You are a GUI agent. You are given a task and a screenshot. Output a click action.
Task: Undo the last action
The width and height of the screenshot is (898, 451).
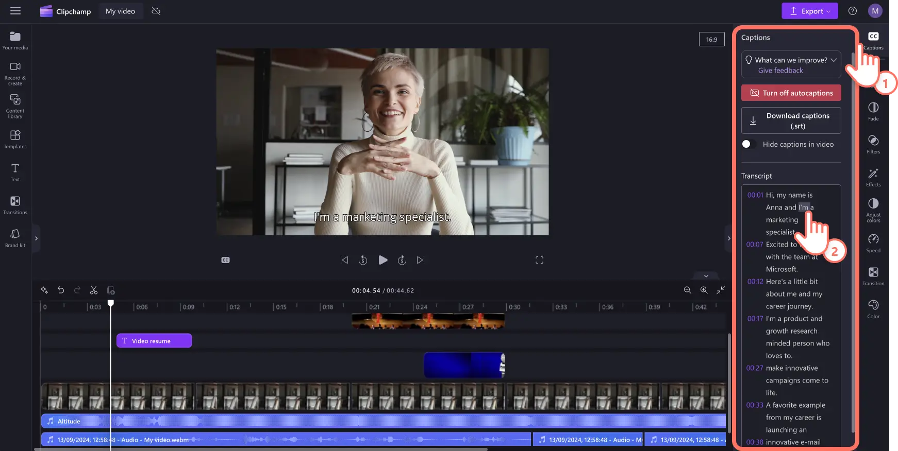(61, 290)
